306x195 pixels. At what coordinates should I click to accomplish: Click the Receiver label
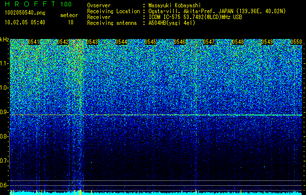point(99,17)
